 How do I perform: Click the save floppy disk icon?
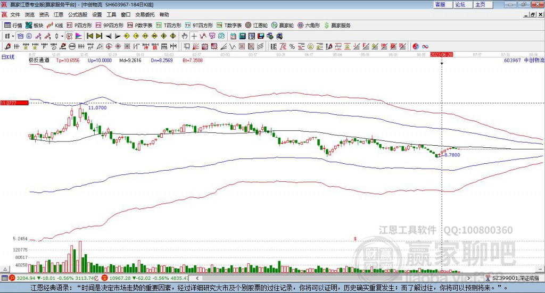click(261, 36)
